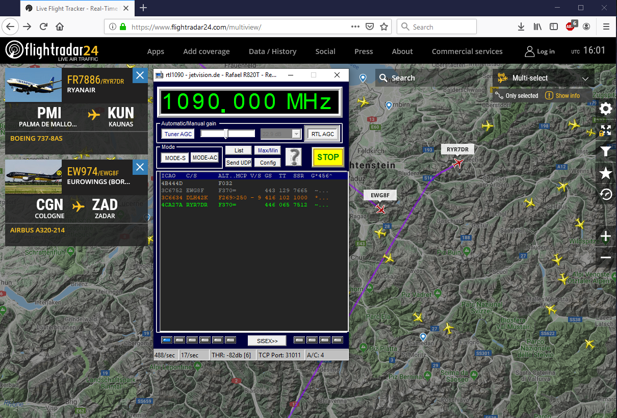The height and width of the screenshot is (418, 617).
Task: Close the EW974 Eurowings flight card
Action: pos(140,167)
